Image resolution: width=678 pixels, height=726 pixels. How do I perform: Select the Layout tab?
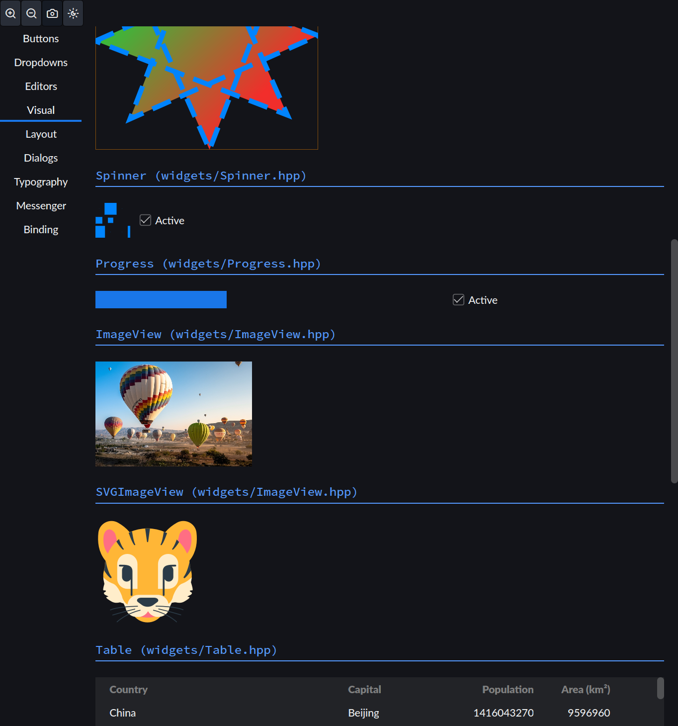coord(41,134)
